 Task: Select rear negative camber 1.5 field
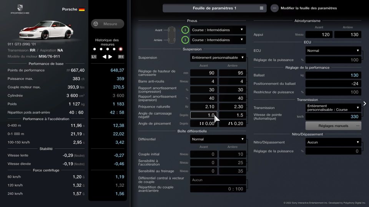[233, 115]
